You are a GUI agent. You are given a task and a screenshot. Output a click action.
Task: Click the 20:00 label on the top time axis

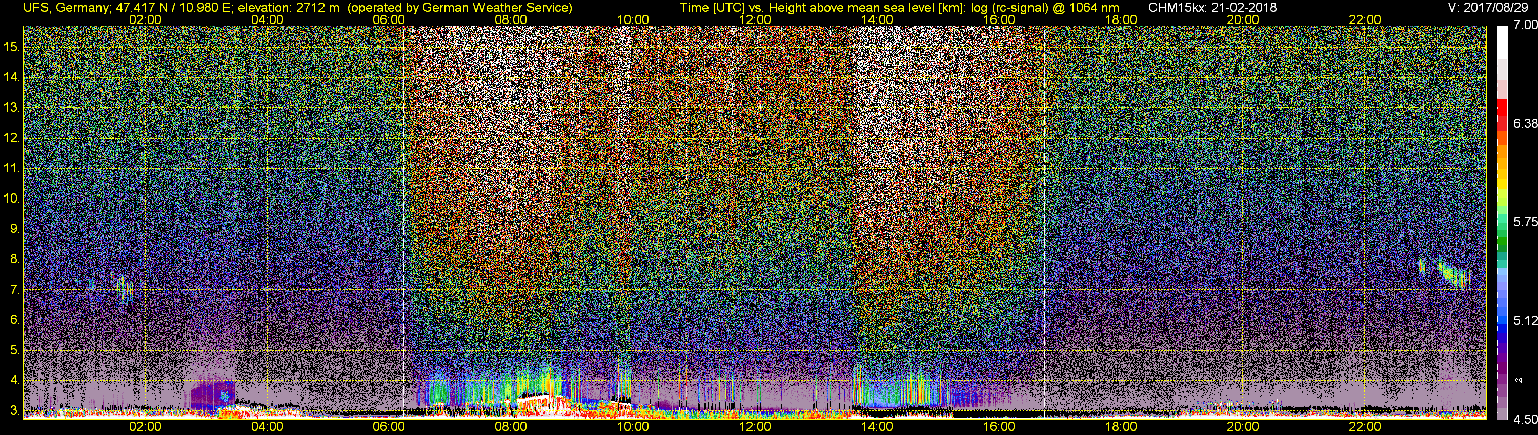click(1243, 19)
